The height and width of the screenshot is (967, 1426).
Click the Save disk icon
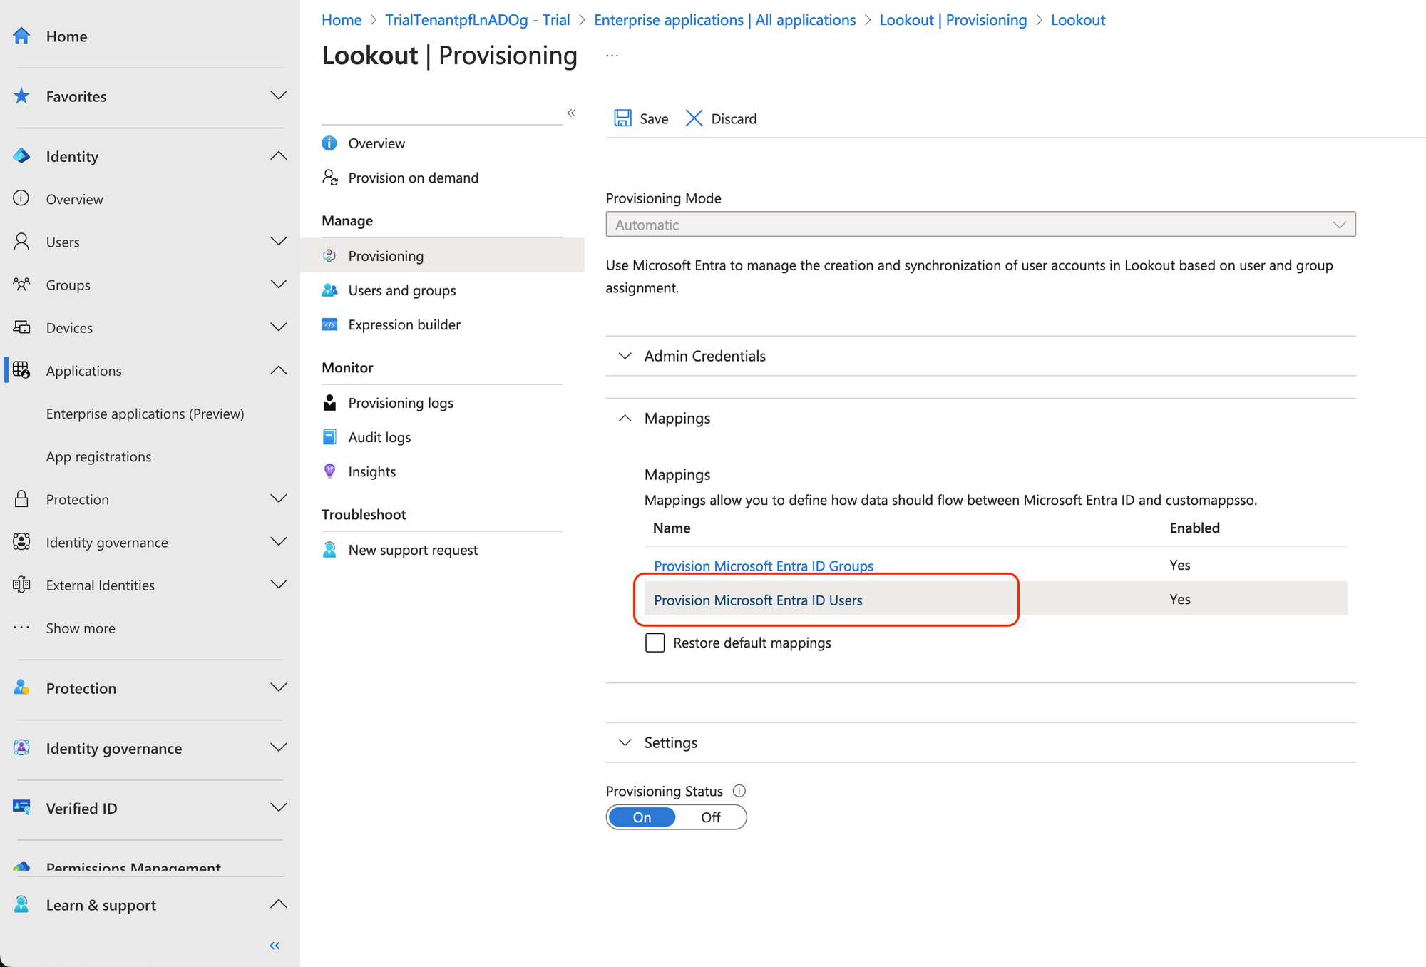tap(622, 118)
